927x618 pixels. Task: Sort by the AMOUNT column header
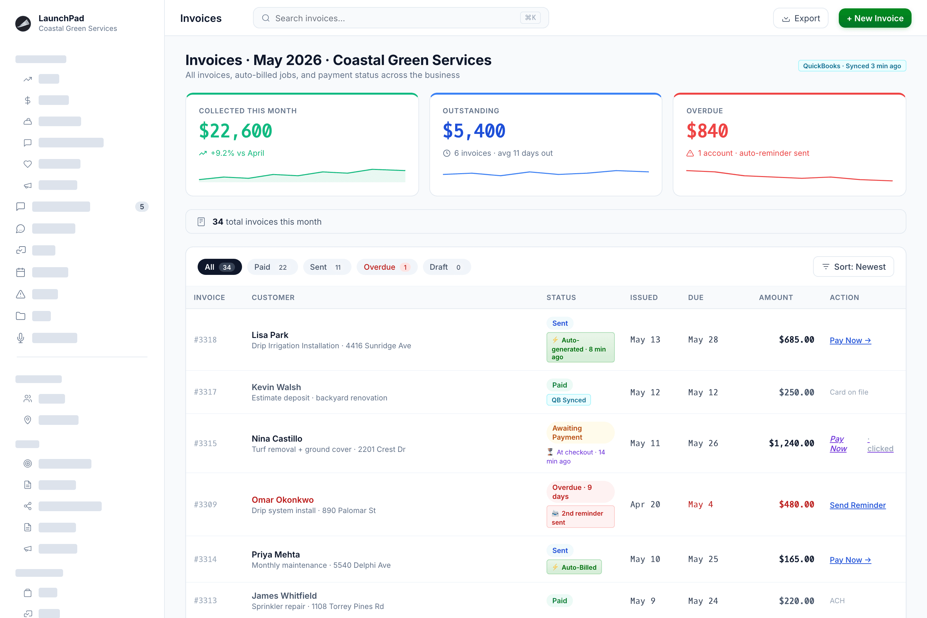coord(776,297)
